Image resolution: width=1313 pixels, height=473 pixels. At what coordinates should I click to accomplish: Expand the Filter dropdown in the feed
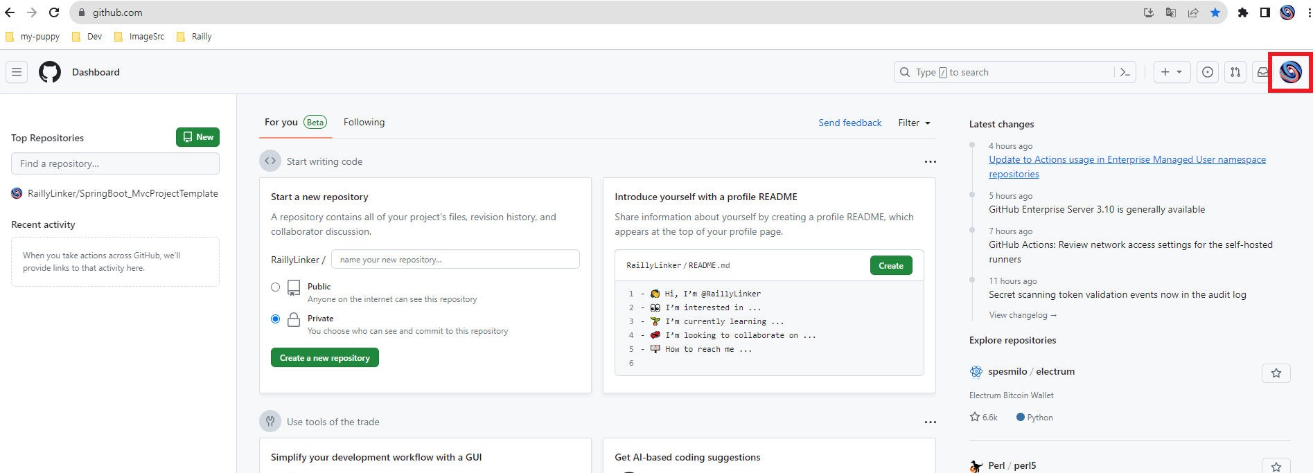pyautogui.click(x=914, y=123)
